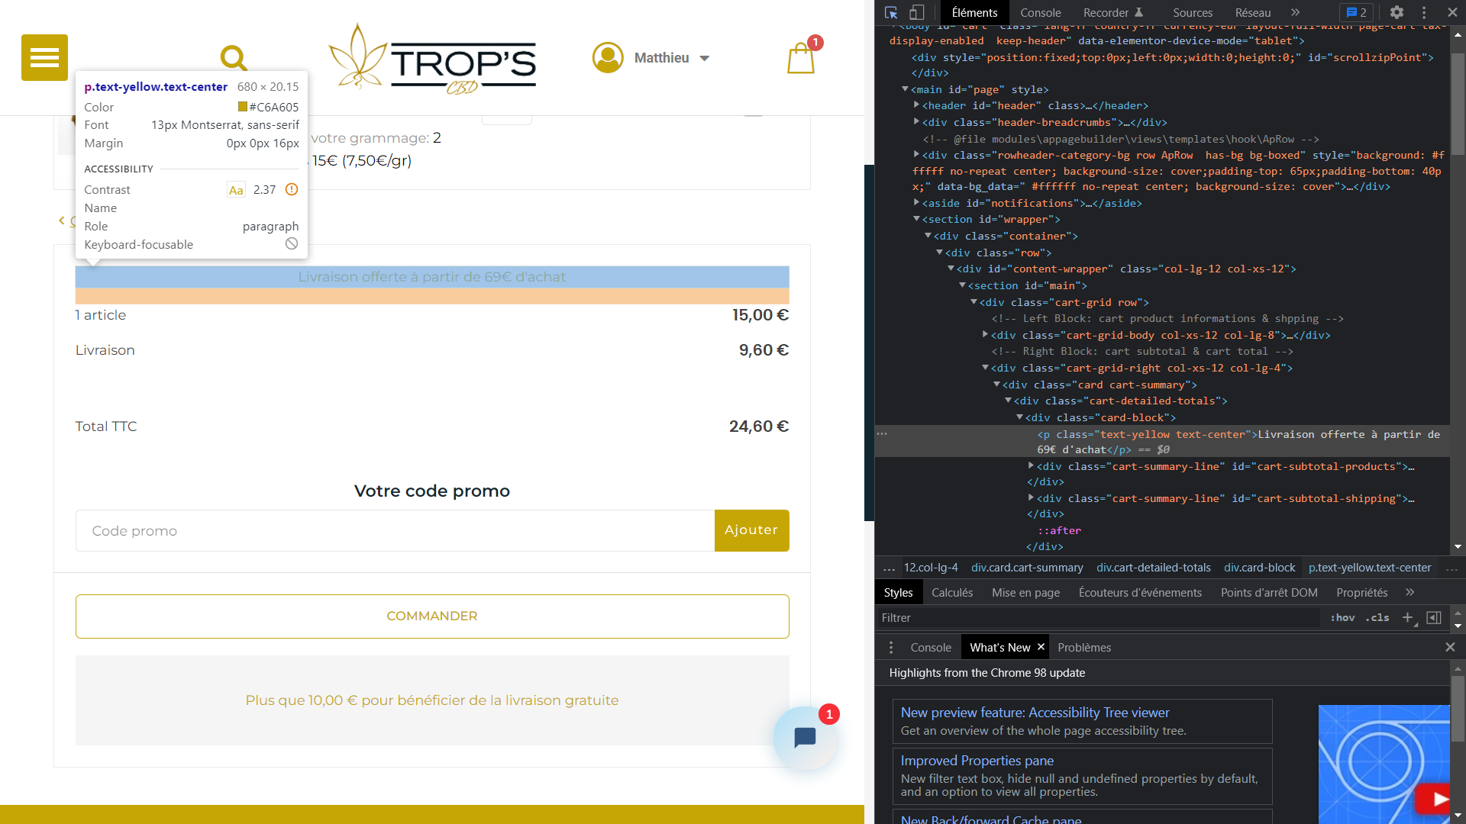Toggle the .cls class editor

(x=1379, y=617)
